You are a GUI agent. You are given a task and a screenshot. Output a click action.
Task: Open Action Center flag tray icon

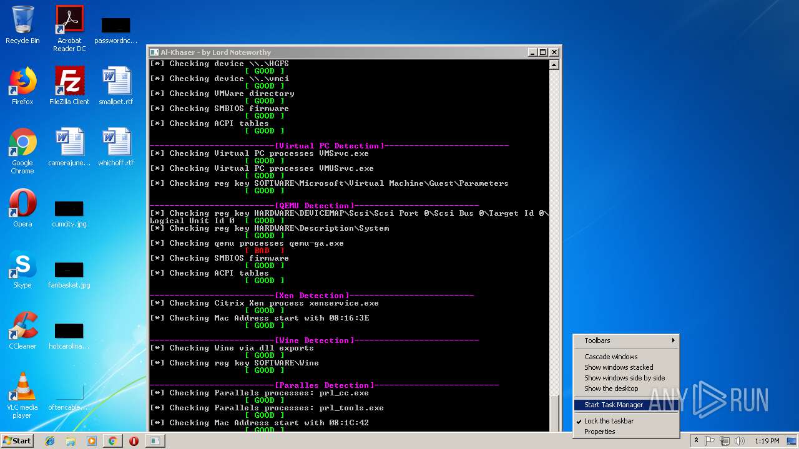click(710, 441)
